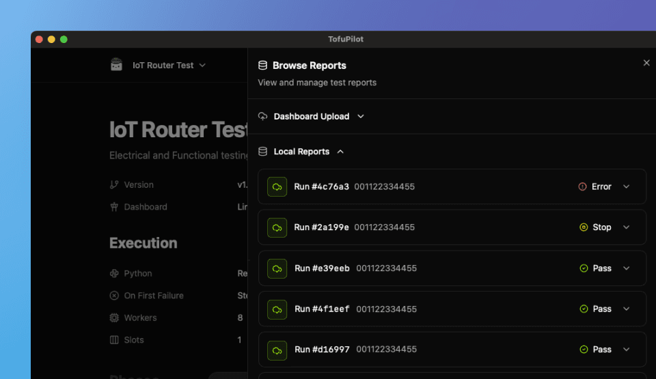Click the cloud upload icon for Run #2a199e
656x379 pixels.
[x=277, y=227]
